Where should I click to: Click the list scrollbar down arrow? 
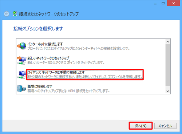(168, 91)
